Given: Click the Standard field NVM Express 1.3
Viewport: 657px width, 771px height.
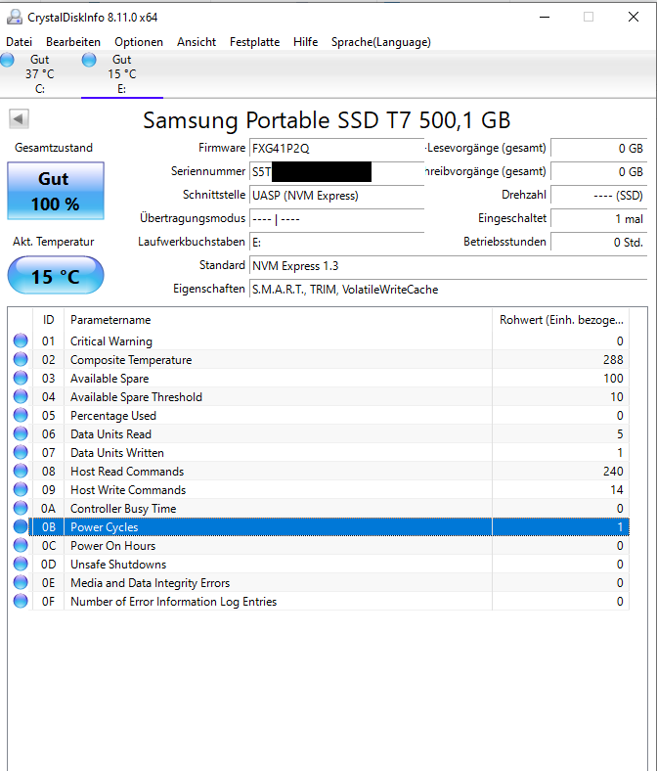Looking at the screenshot, I should [x=448, y=266].
